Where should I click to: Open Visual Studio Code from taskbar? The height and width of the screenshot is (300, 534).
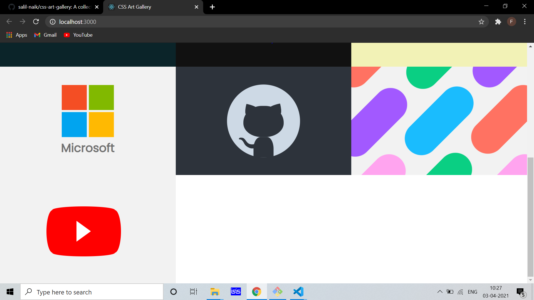(x=298, y=292)
